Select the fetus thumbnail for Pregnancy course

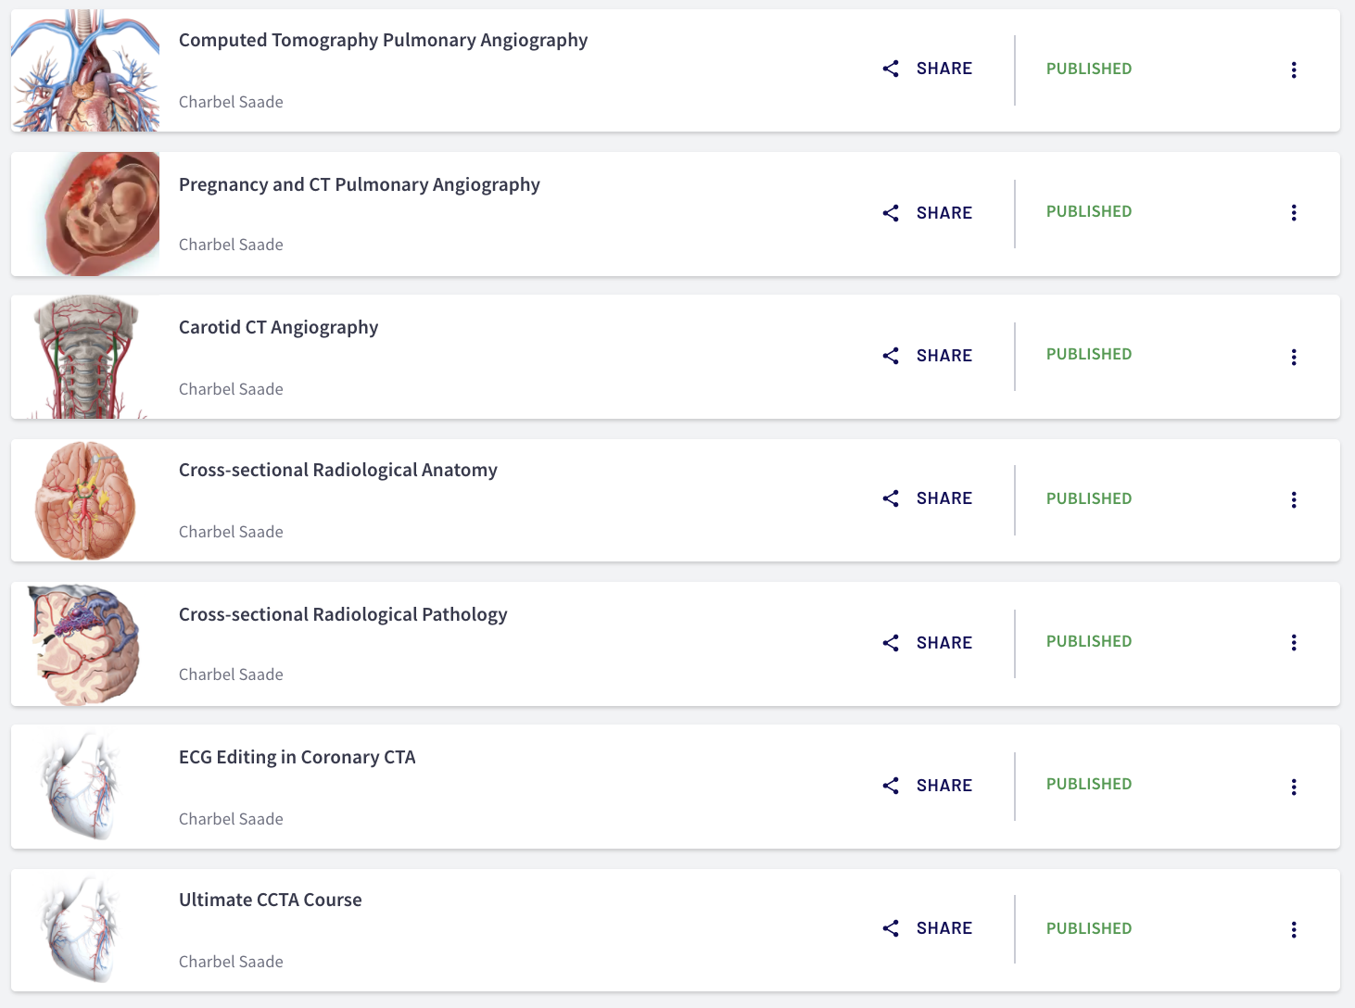pos(85,214)
